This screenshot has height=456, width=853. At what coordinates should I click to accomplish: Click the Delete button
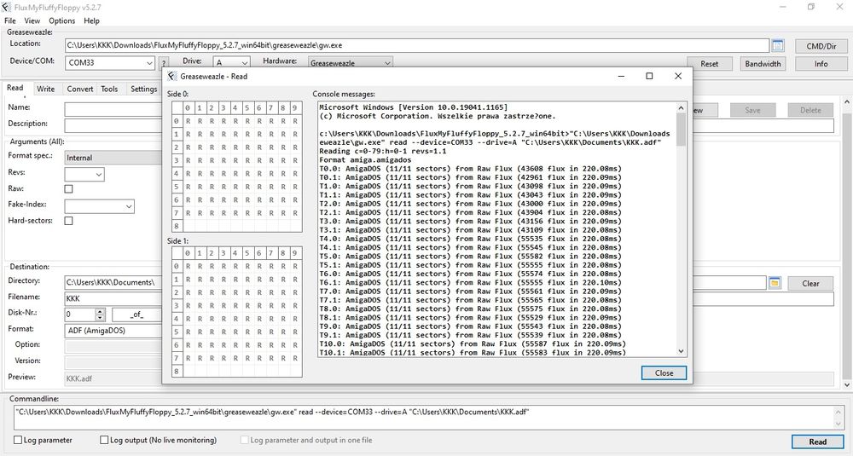coord(810,110)
